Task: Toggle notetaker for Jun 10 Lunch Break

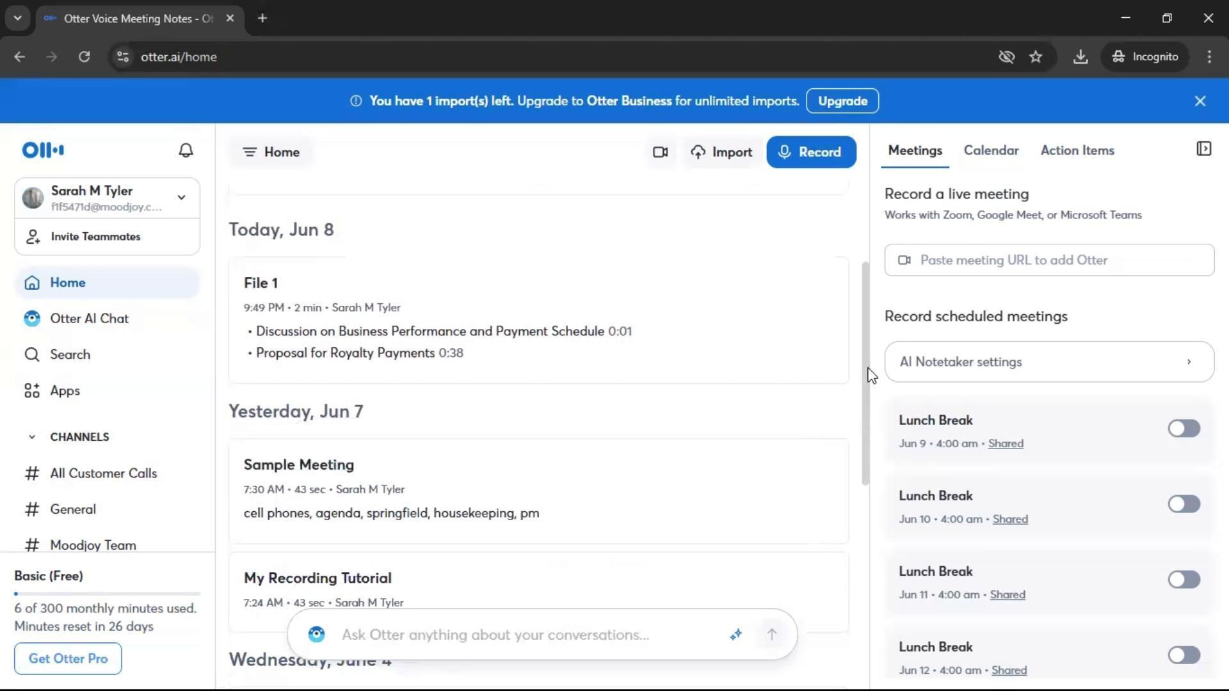Action: (1184, 504)
